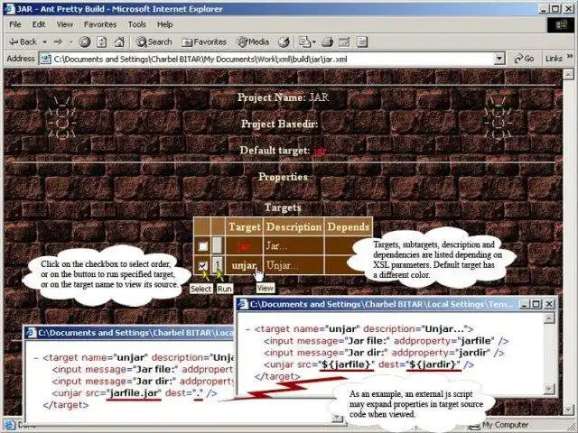Image resolution: width=578 pixels, height=433 pixels.
Task: Click the red jar target link
Action: 243,245
